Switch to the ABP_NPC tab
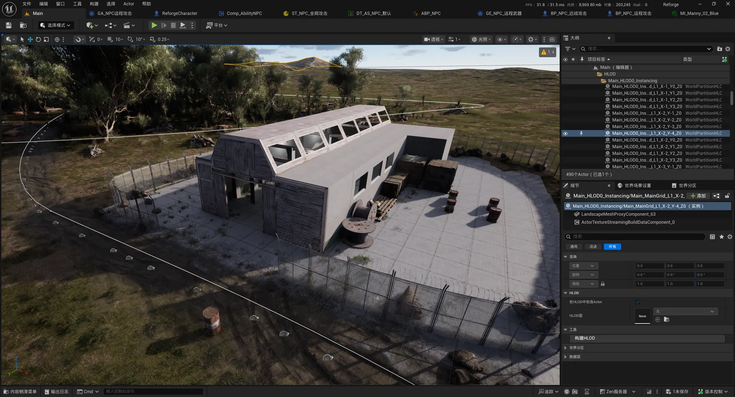This screenshot has width=735, height=397. tap(431, 13)
